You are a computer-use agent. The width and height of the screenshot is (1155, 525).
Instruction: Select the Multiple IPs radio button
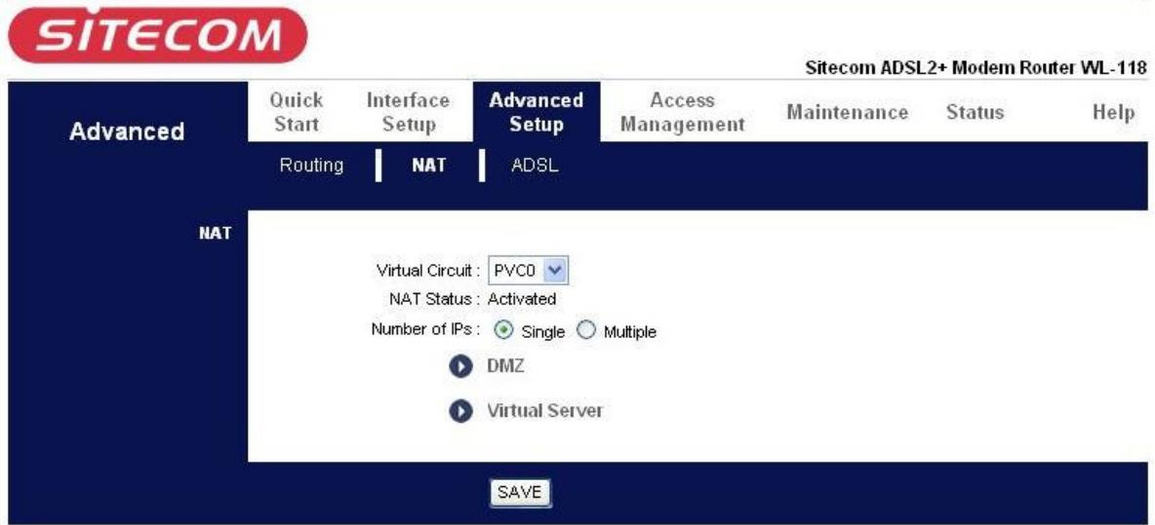click(x=586, y=331)
